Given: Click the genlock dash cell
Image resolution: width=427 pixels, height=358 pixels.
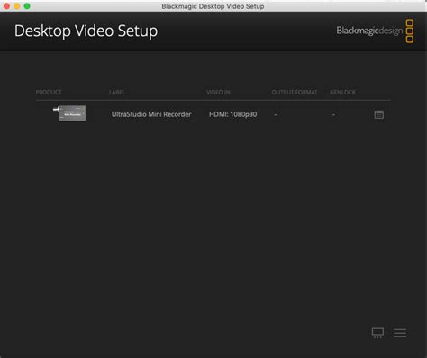Looking at the screenshot, I should (x=333, y=114).
